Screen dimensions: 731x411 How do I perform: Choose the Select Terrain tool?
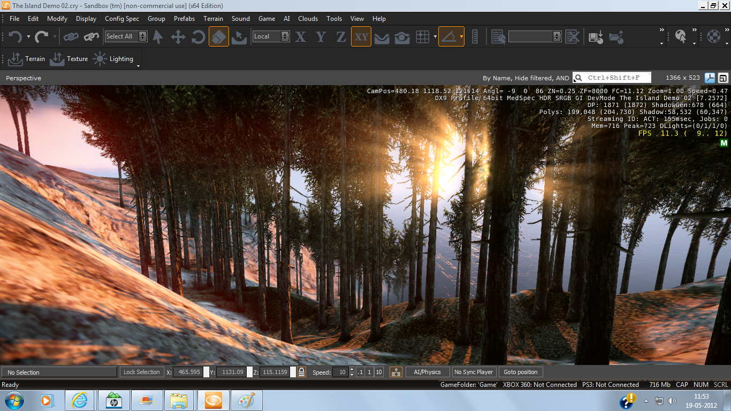[x=239, y=36]
